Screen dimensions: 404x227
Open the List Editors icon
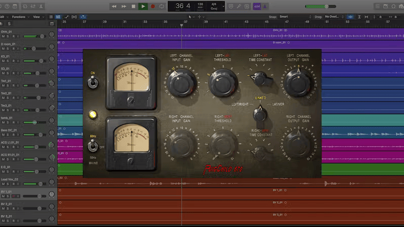[x=378, y=7]
